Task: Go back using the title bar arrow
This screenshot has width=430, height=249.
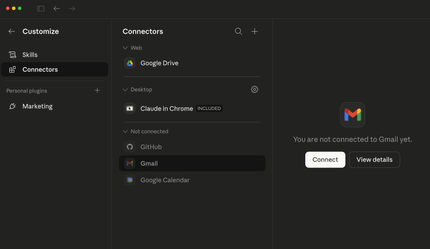Action: click(57, 8)
